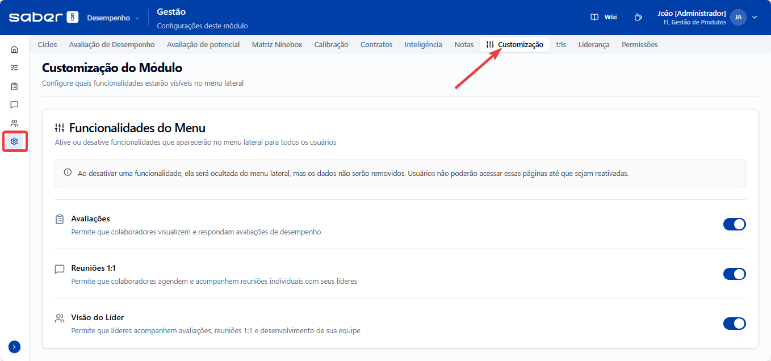
Task: Click the people icon in left sidebar
Action: (14, 123)
